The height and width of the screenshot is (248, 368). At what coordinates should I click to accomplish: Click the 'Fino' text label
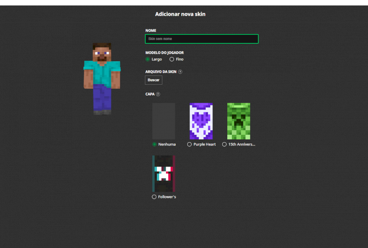[x=179, y=59]
